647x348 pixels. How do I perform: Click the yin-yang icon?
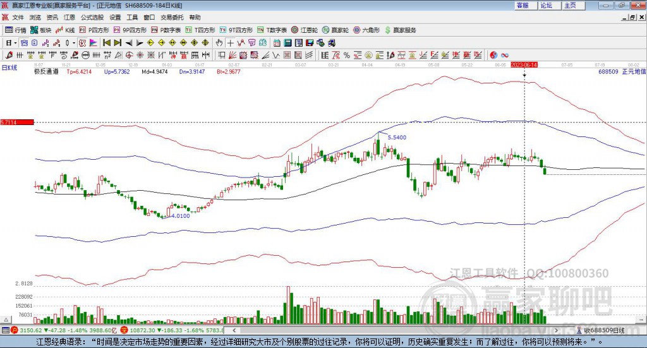493,55
